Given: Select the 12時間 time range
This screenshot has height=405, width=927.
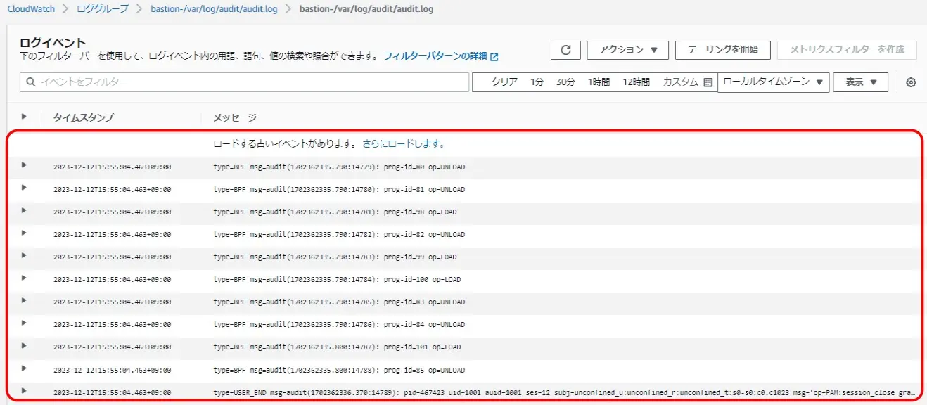Looking at the screenshot, I should point(636,82).
